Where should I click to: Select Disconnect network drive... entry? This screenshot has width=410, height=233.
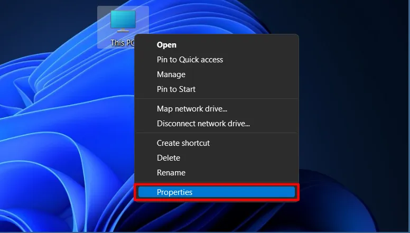pyautogui.click(x=217, y=124)
